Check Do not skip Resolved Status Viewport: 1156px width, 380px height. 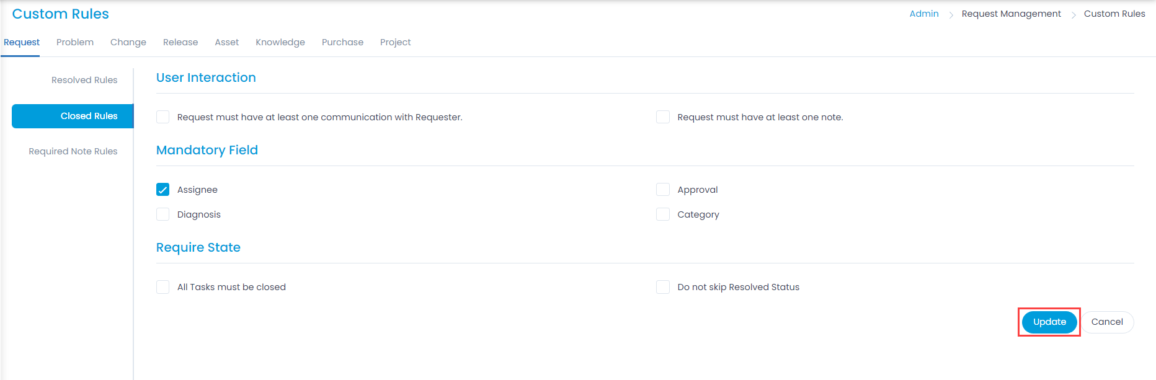[x=663, y=287]
